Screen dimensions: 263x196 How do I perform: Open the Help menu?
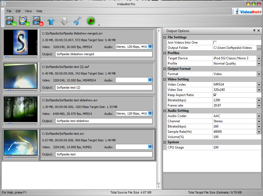pos(40,11)
